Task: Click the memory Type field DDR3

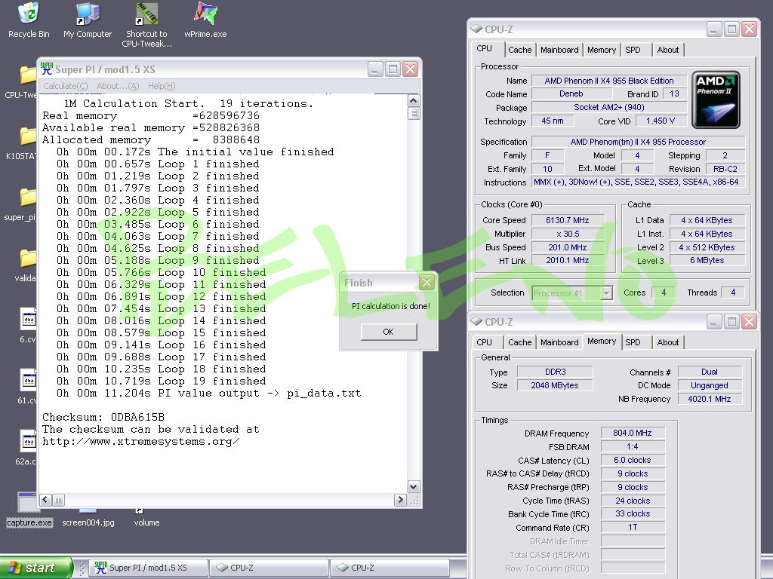Action: tap(555, 372)
